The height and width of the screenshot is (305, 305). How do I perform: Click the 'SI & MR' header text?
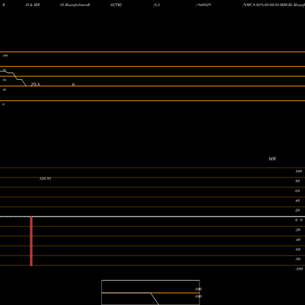(x=32, y=5)
